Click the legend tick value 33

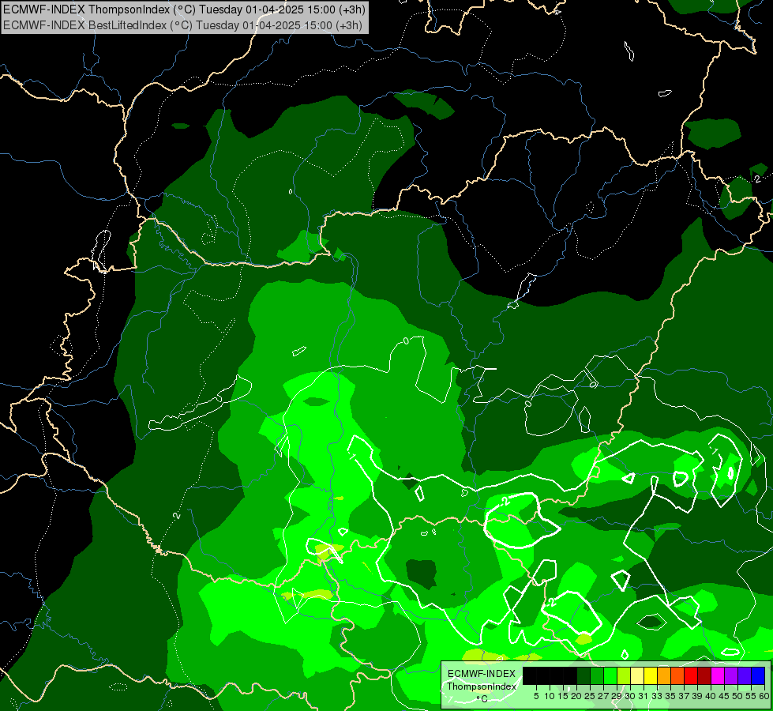657,696
